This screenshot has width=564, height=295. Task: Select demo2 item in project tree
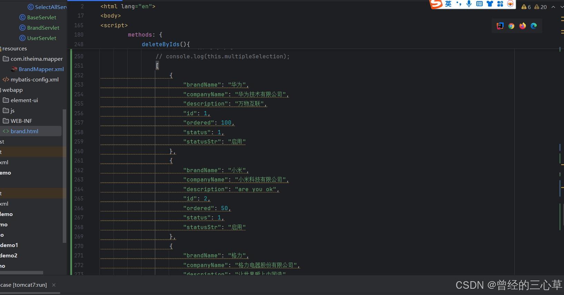(x=9, y=255)
